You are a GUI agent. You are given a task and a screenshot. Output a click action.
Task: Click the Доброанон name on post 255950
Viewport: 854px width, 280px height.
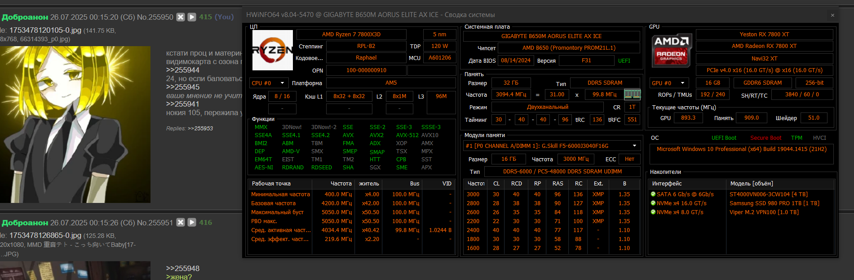[25, 17]
